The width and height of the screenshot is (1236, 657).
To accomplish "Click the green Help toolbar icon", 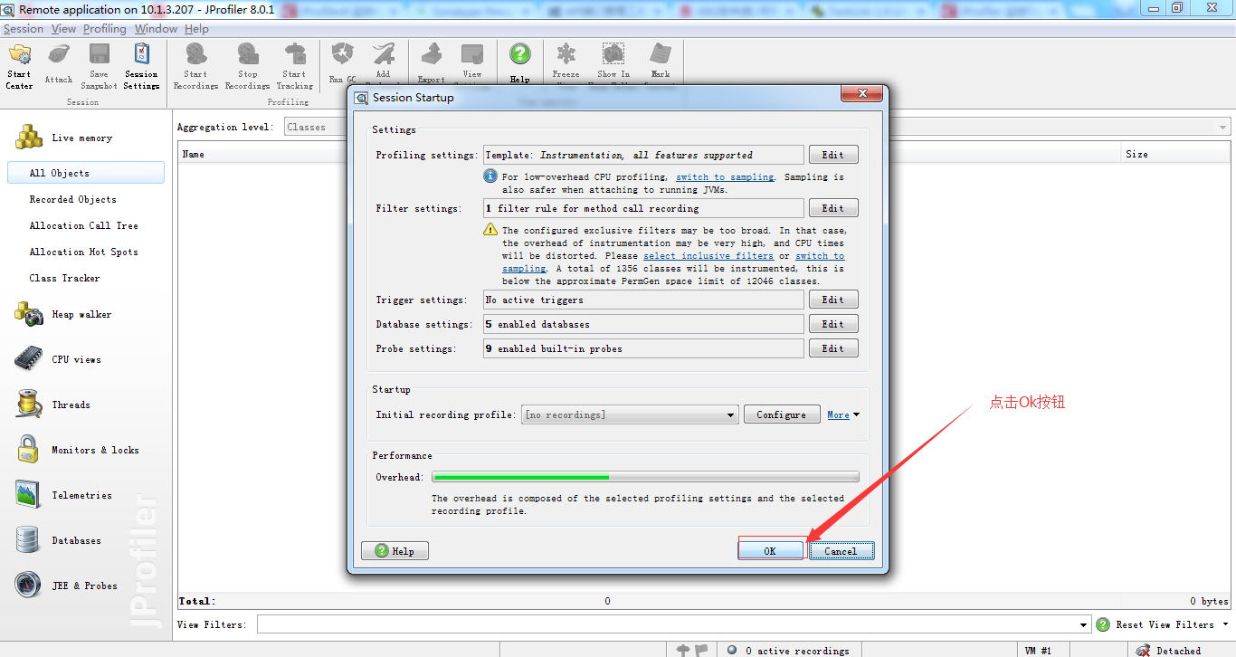I will pos(519,63).
